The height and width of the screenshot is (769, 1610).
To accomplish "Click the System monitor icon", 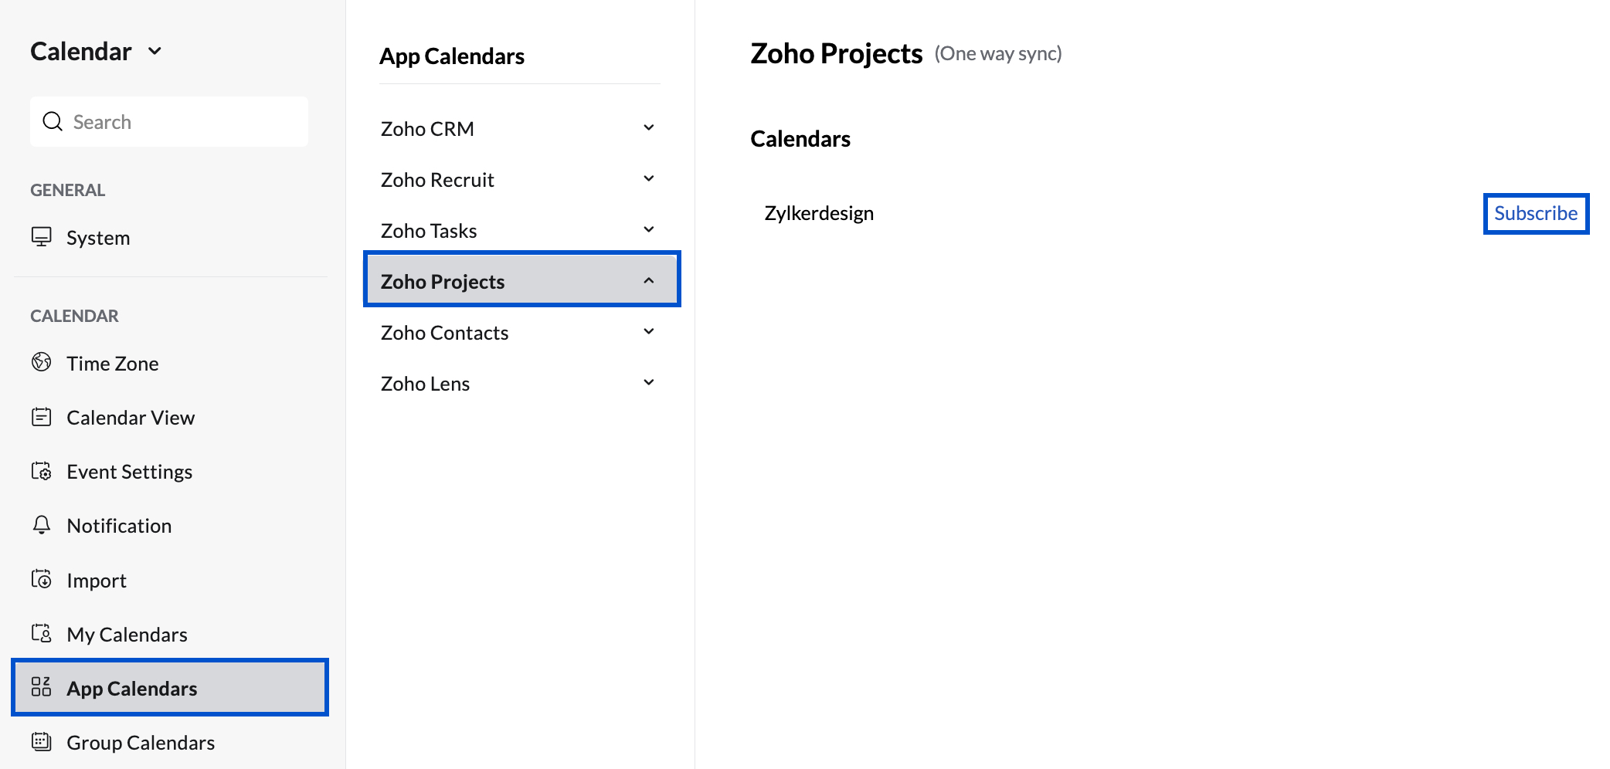I will [x=42, y=236].
